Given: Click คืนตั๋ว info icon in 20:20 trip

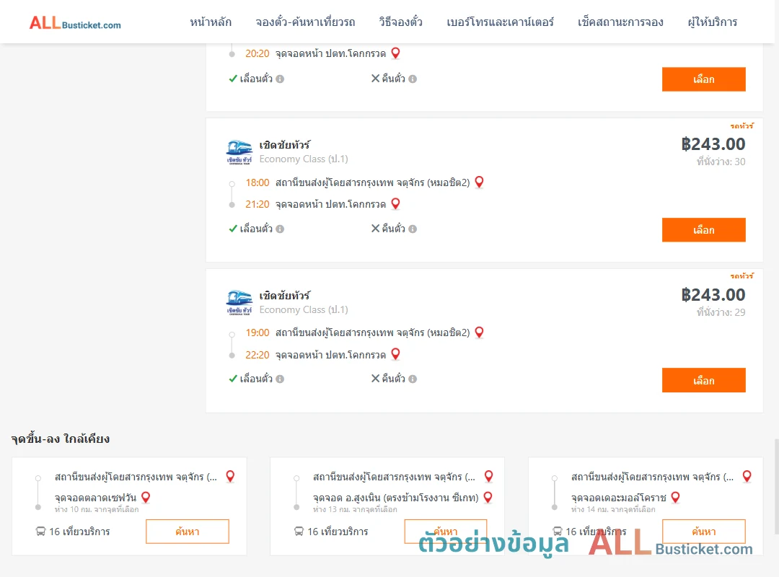Looking at the screenshot, I should (x=413, y=79).
